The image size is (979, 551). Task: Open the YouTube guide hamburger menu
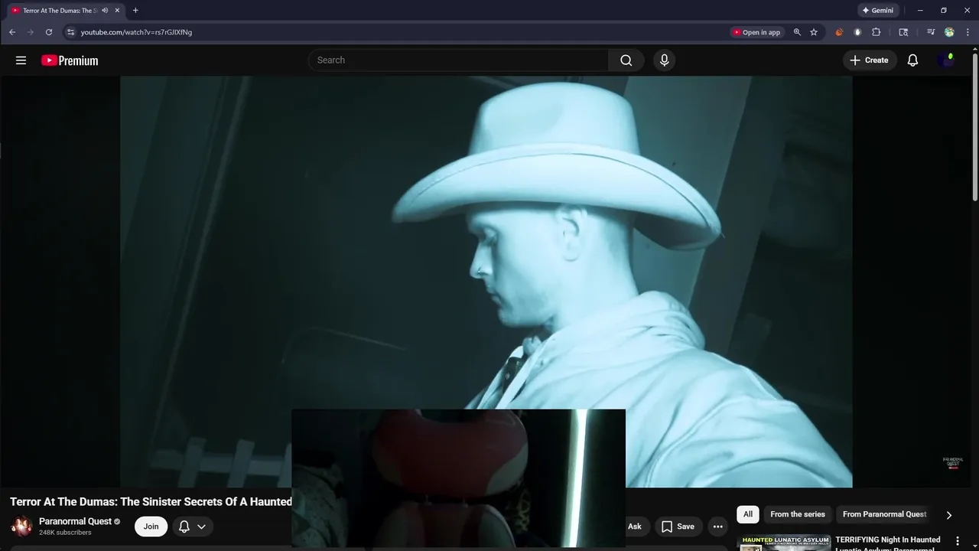coord(21,60)
